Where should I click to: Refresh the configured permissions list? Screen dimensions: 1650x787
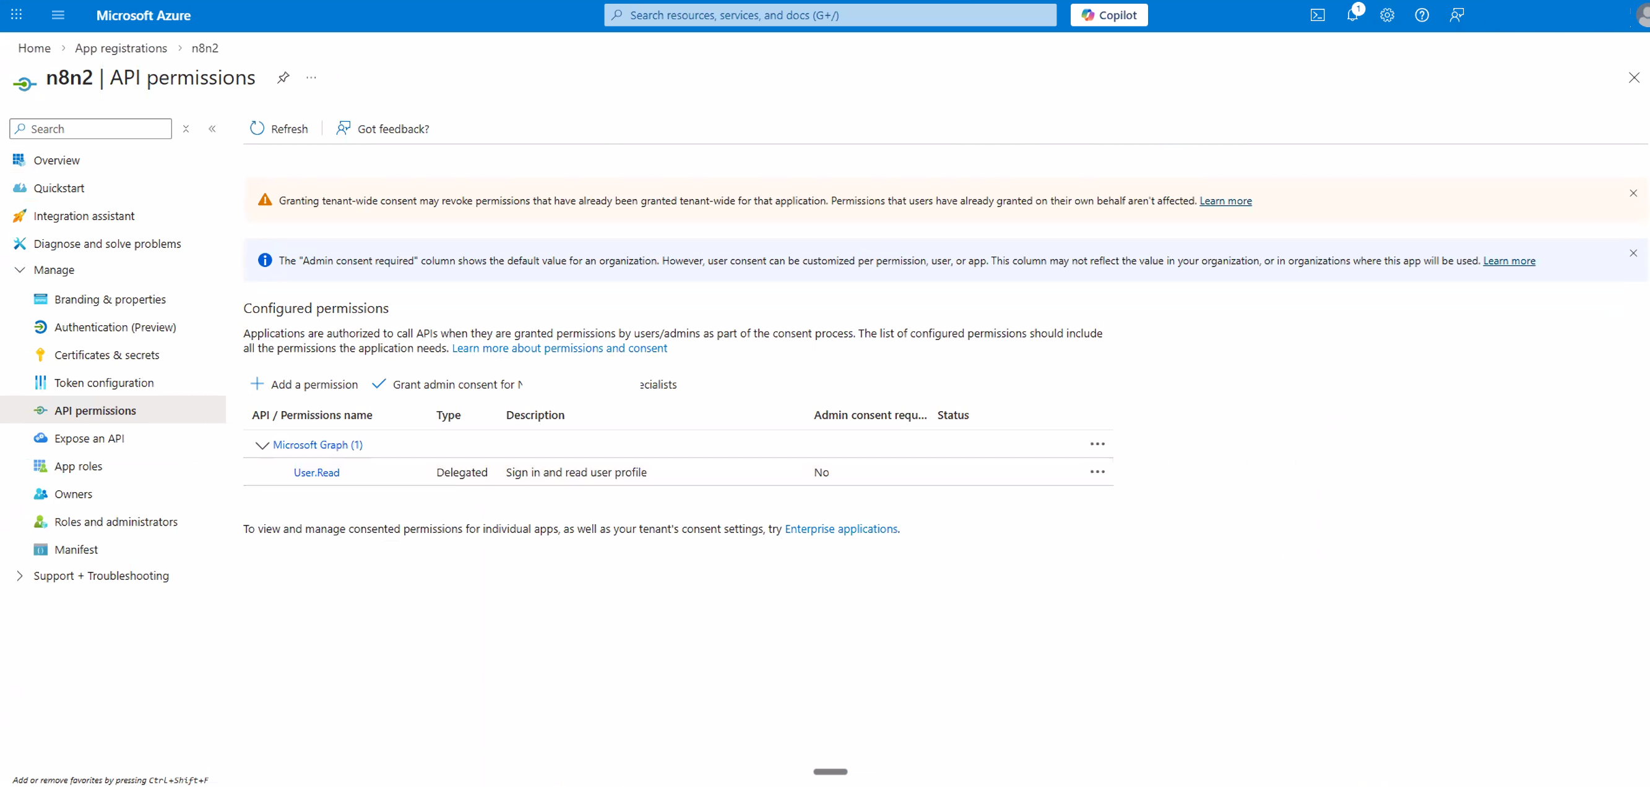pyautogui.click(x=279, y=128)
